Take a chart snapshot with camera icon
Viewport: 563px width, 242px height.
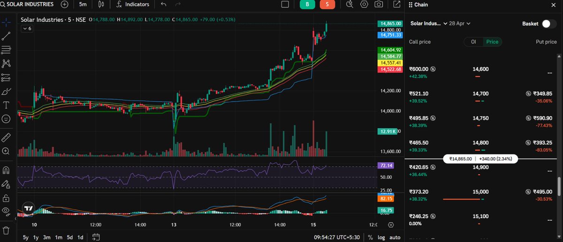tap(379, 4)
